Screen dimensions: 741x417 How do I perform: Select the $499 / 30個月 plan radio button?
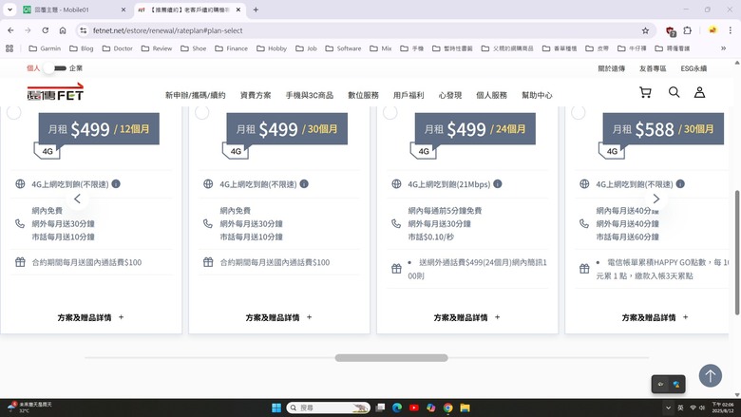pyautogui.click(x=201, y=112)
